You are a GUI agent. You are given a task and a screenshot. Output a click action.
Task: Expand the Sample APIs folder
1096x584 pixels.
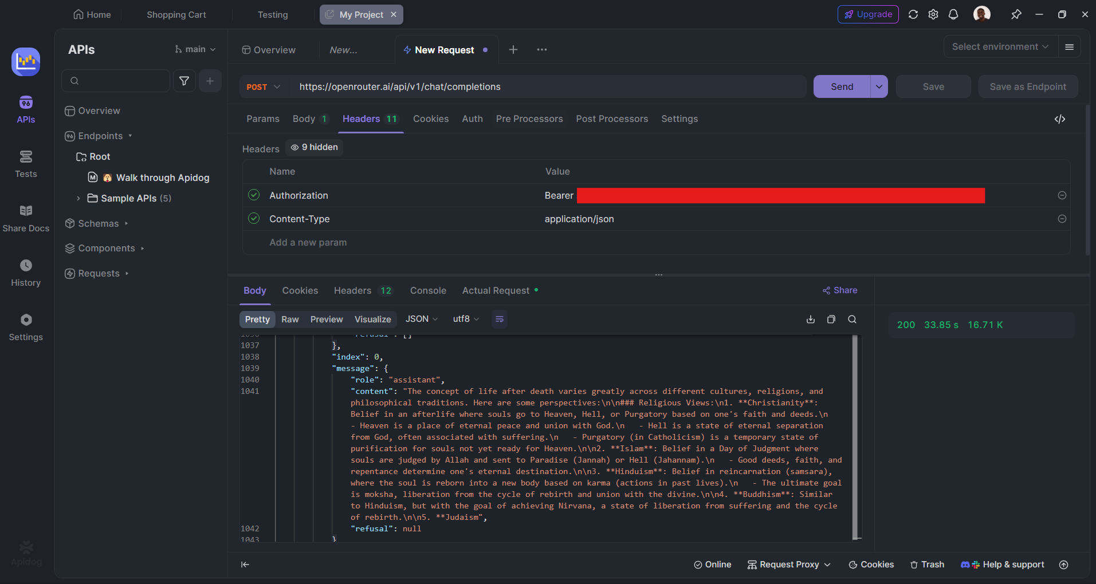(x=78, y=198)
